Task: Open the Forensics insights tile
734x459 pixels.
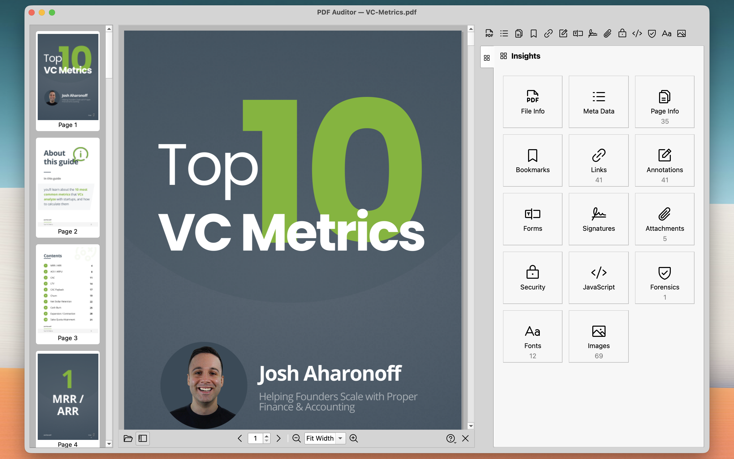Action: [664, 277]
